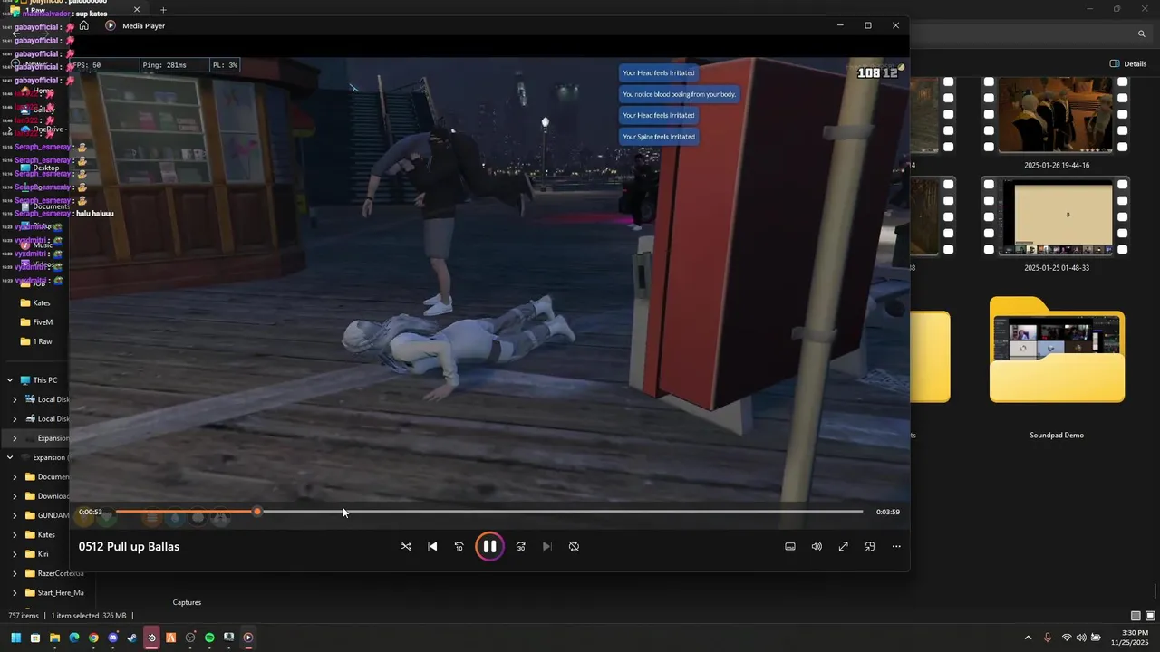Show hidden system tray icons
1160x652 pixels.
point(1028,638)
